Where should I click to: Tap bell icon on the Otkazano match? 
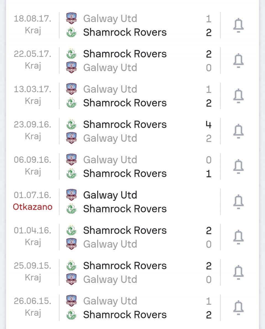click(x=238, y=202)
